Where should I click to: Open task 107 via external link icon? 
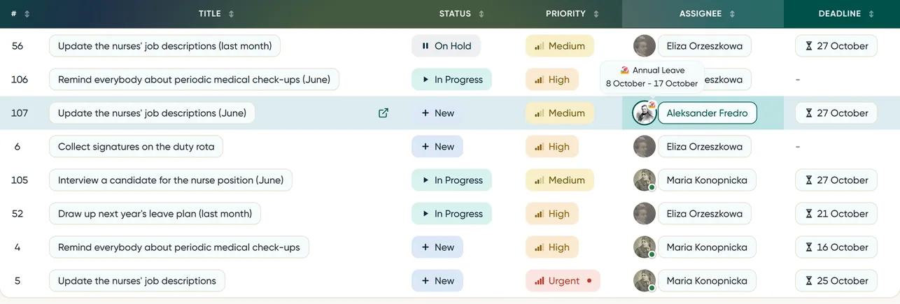[384, 113]
